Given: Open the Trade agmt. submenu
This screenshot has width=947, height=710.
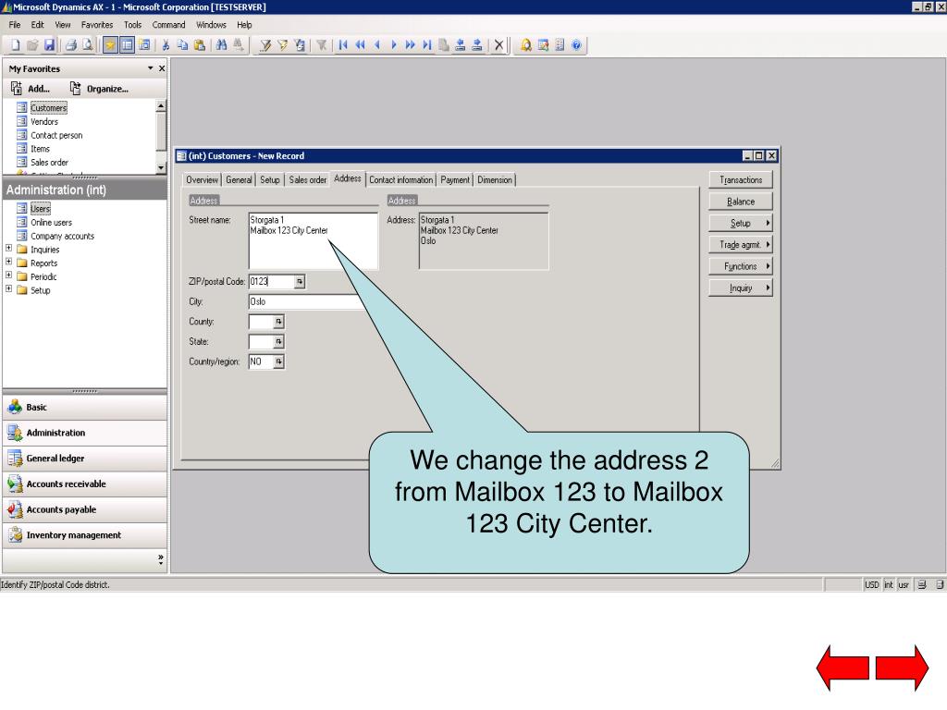Looking at the screenshot, I should tap(741, 244).
